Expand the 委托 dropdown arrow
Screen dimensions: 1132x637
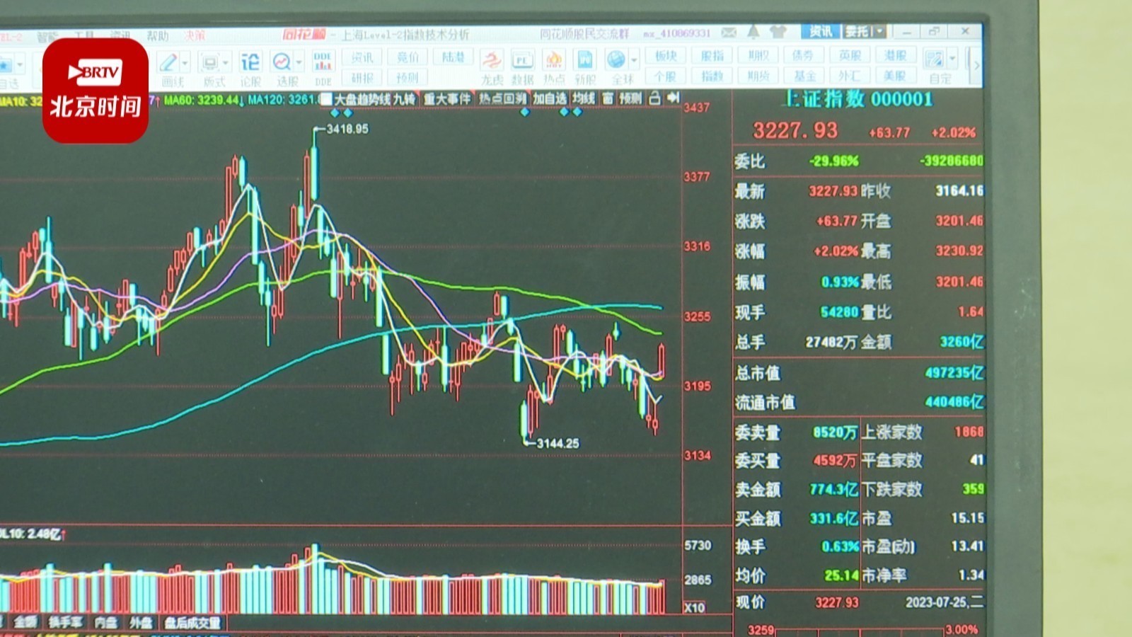[879, 32]
